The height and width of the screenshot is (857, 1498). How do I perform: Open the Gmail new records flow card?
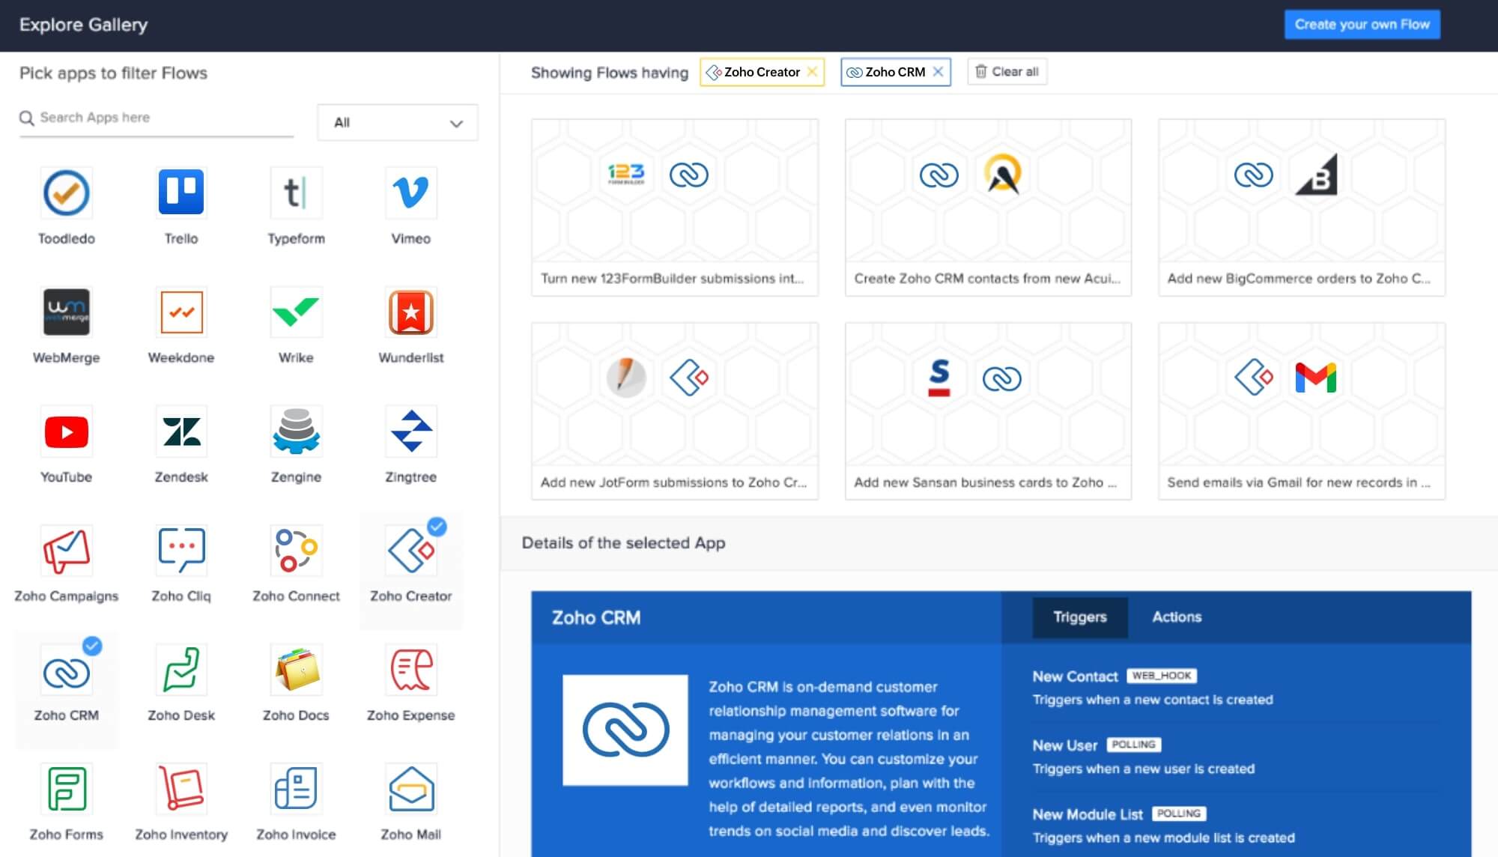click(x=1301, y=411)
